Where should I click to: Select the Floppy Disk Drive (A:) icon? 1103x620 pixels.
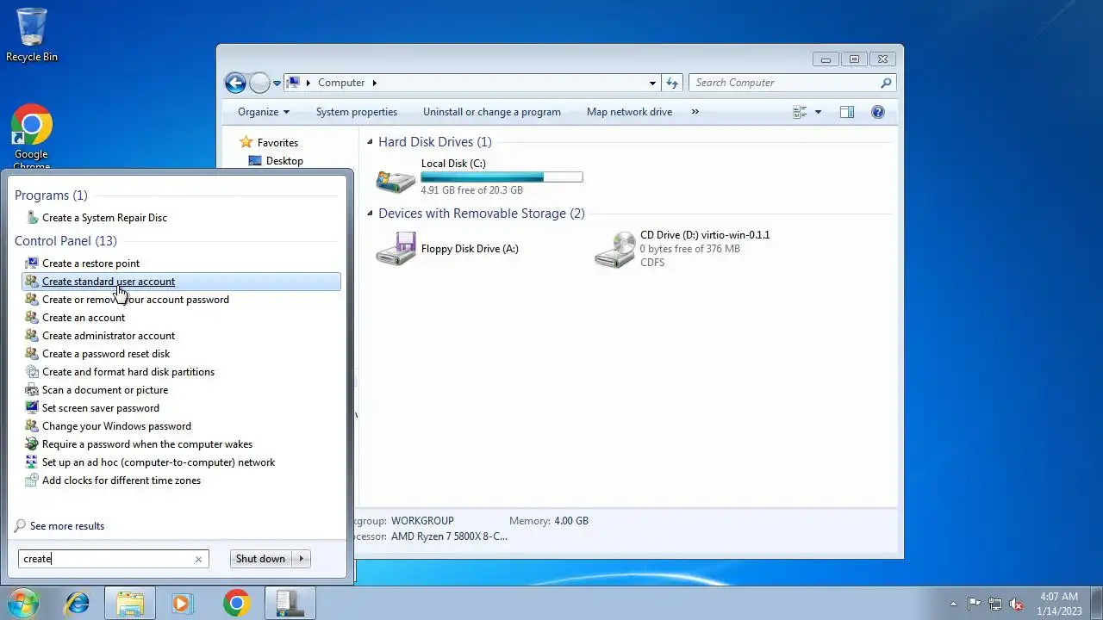click(x=396, y=249)
